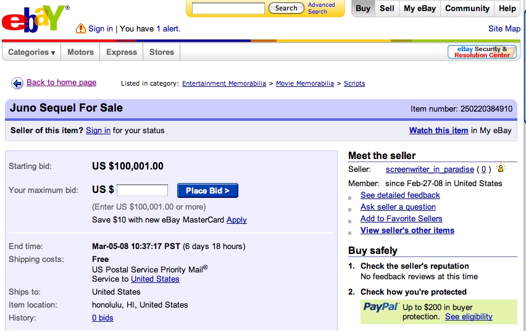
Task: Open the Motors tab
Action: (80, 52)
